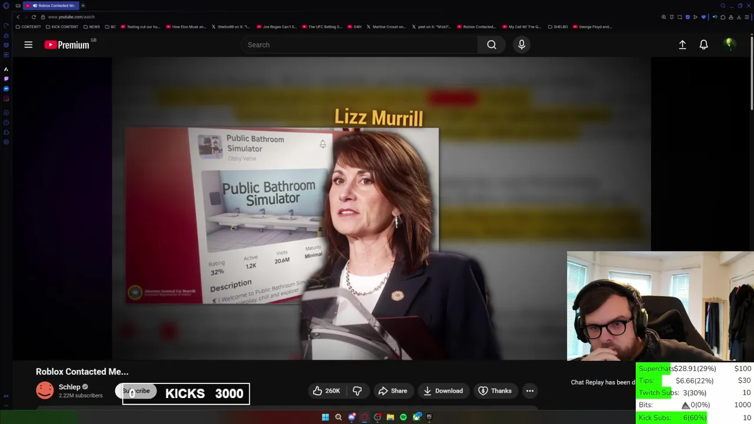Open Discord from the taskbar
This screenshot has width=754, height=424.
pos(352,417)
